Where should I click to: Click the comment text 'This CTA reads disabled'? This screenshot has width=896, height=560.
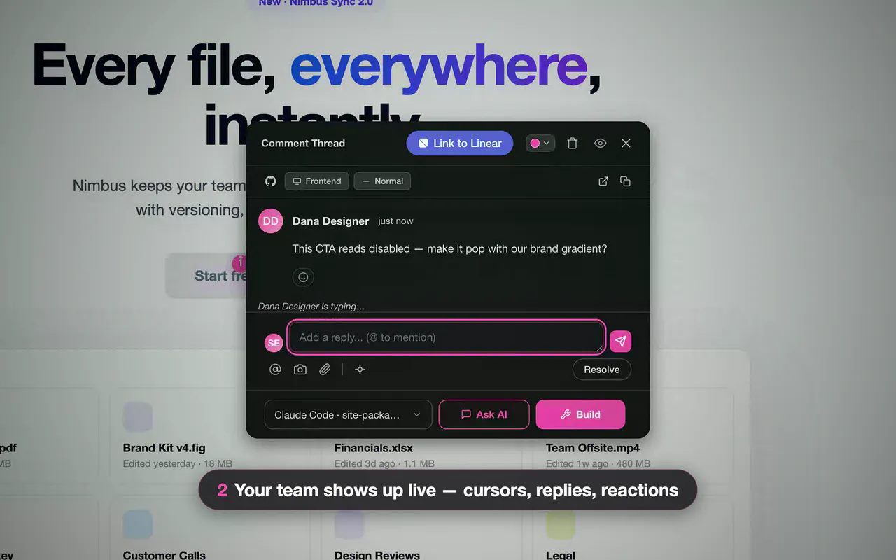[x=351, y=248]
